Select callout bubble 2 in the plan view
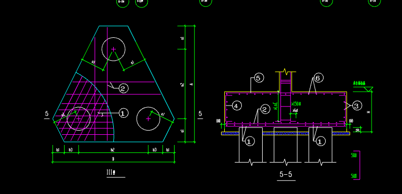The image size is (402, 194). [123, 89]
